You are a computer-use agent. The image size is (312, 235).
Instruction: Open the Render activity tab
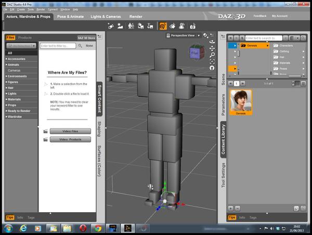pos(136,17)
